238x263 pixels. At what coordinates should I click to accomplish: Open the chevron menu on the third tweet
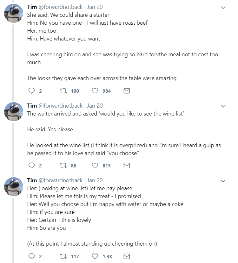point(223,181)
